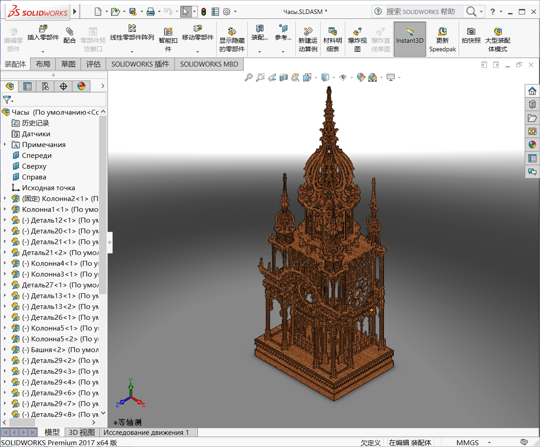Expand the Колонна1<1> component node
The height and width of the screenshot is (447, 540).
[5, 209]
